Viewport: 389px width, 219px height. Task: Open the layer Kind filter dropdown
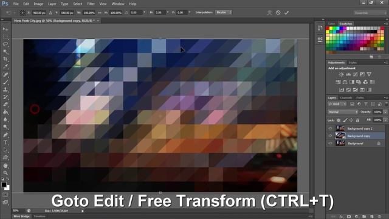tap(337, 104)
